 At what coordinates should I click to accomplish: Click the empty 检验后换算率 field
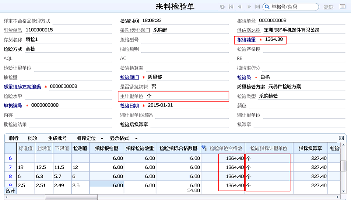tap(190, 124)
